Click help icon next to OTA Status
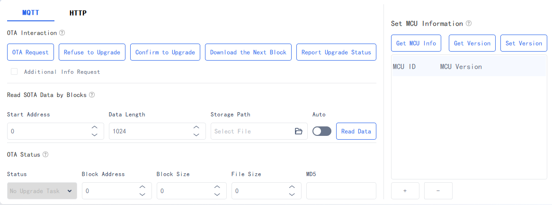The height and width of the screenshot is (205, 552). [45, 154]
